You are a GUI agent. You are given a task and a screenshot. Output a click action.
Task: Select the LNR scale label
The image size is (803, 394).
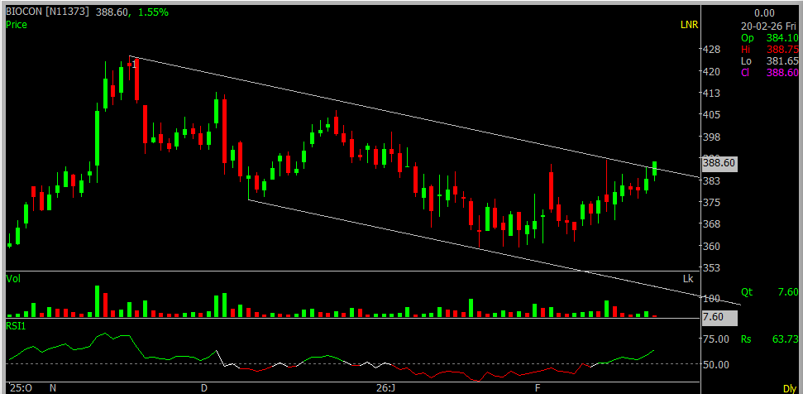pos(690,24)
